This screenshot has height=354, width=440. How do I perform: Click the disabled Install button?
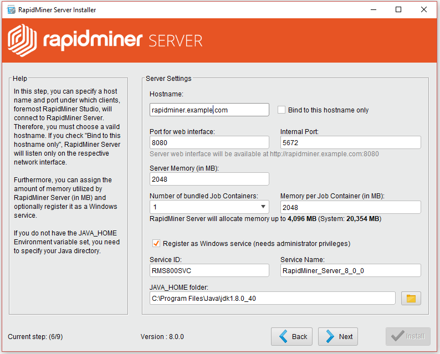pyautogui.click(x=408, y=336)
